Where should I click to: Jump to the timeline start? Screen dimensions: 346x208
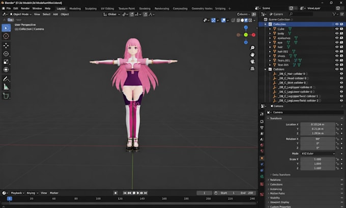pos(125,193)
